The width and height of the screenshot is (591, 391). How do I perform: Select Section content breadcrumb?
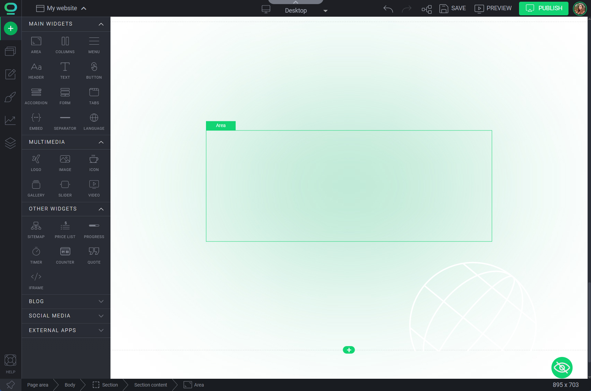[x=151, y=385]
